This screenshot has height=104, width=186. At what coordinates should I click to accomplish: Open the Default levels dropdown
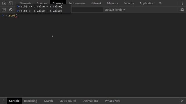tap(115, 10)
